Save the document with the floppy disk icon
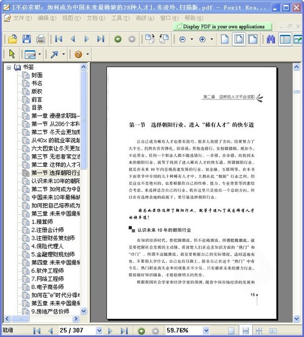This screenshot has width=304, height=337. [x=27, y=39]
